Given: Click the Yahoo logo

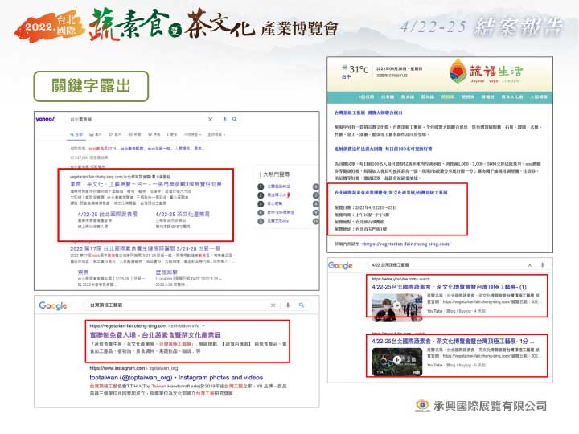Looking at the screenshot, I should pyautogui.click(x=45, y=119).
